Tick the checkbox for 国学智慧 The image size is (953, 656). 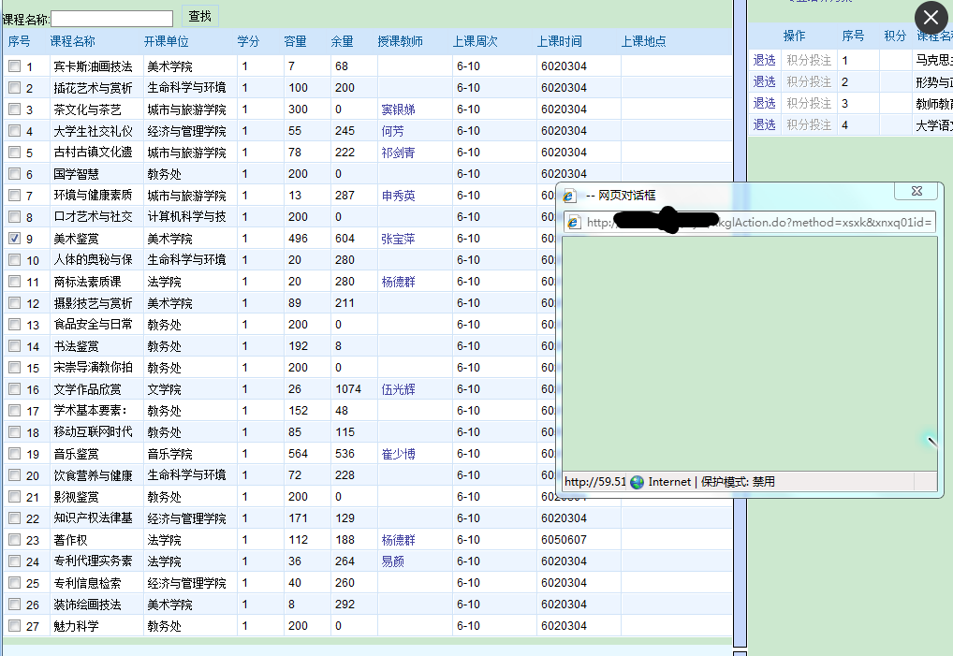click(x=15, y=174)
